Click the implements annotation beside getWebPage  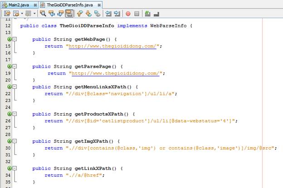click(x=10, y=39)
